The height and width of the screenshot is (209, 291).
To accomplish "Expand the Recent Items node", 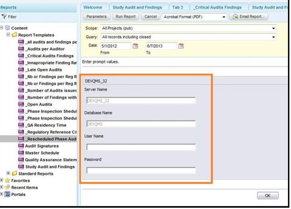I will pyautogui.click(x=2, y=187).
